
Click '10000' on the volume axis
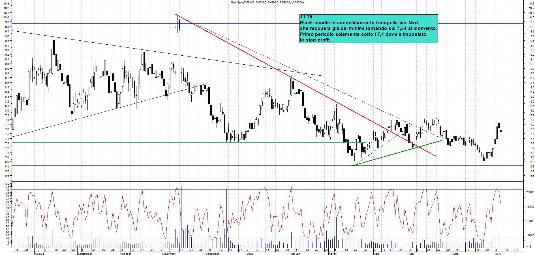pyautogui.click(x=530, y=221)
